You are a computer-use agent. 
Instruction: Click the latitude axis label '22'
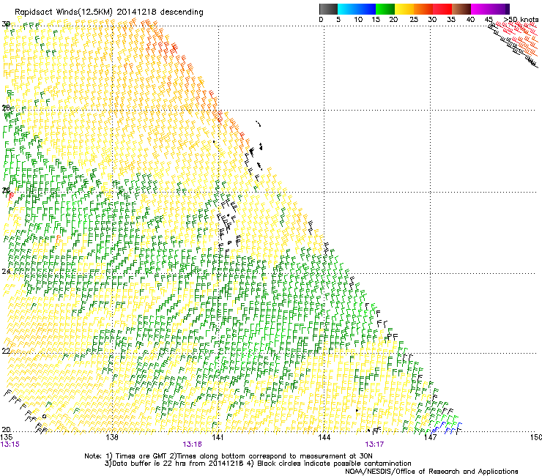coord(6,351)
